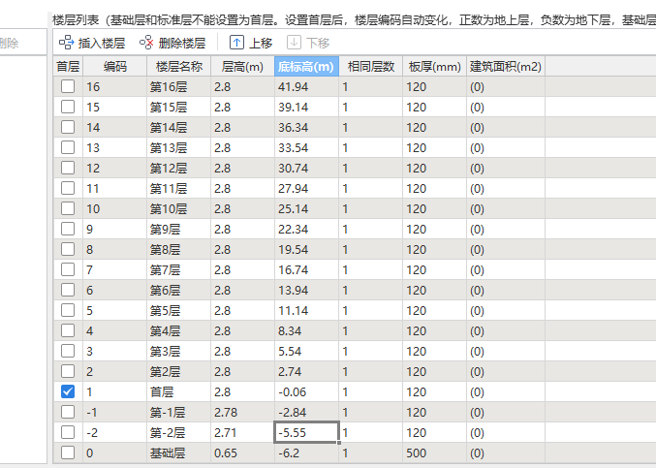This screenshot has height=468, width=656.
Task: Click the bottom elevation cell 13.94
Action: (306, 291)
